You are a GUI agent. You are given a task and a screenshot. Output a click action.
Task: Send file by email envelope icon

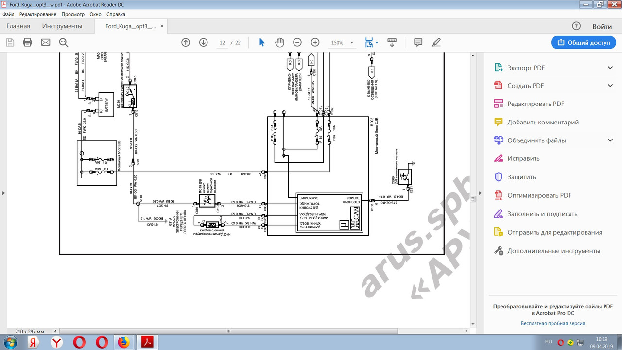[x=46, y=42]
